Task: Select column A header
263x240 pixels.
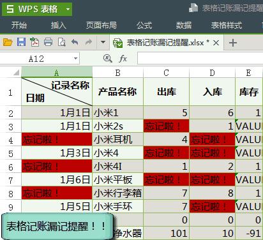Action: pyautogui.click(x=57, y=73)
